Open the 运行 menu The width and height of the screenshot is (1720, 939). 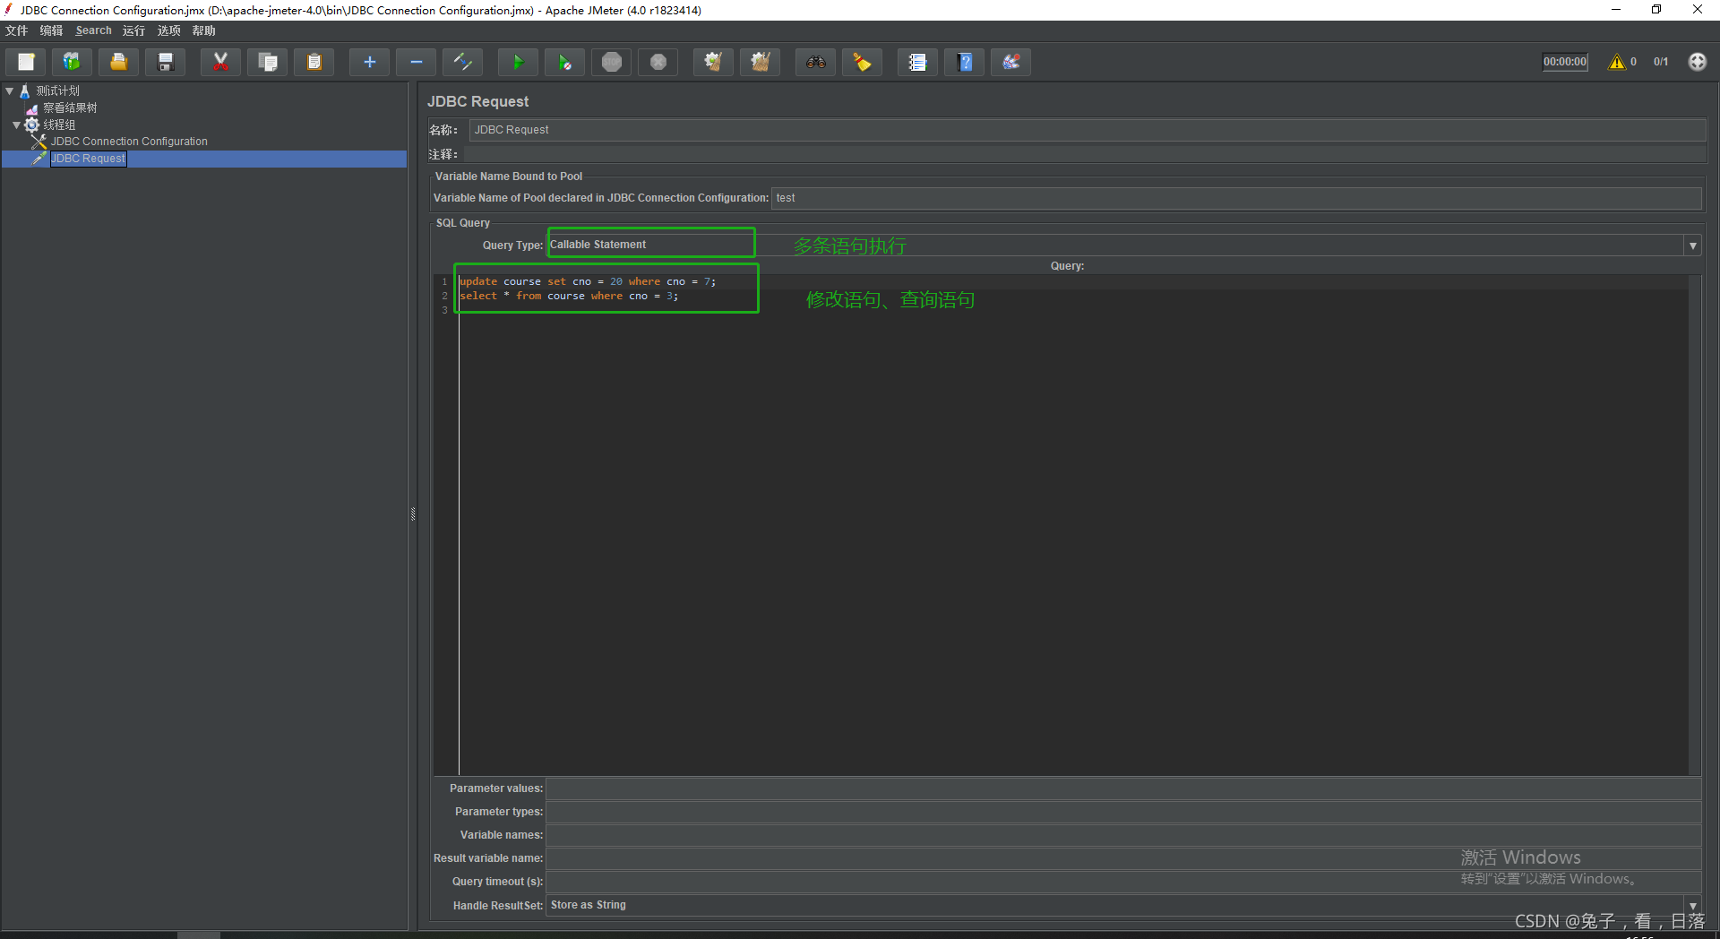133,30
